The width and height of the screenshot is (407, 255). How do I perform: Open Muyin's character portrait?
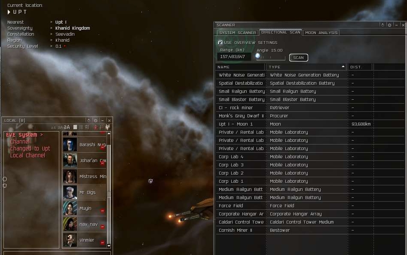click(x=70, y=208)
